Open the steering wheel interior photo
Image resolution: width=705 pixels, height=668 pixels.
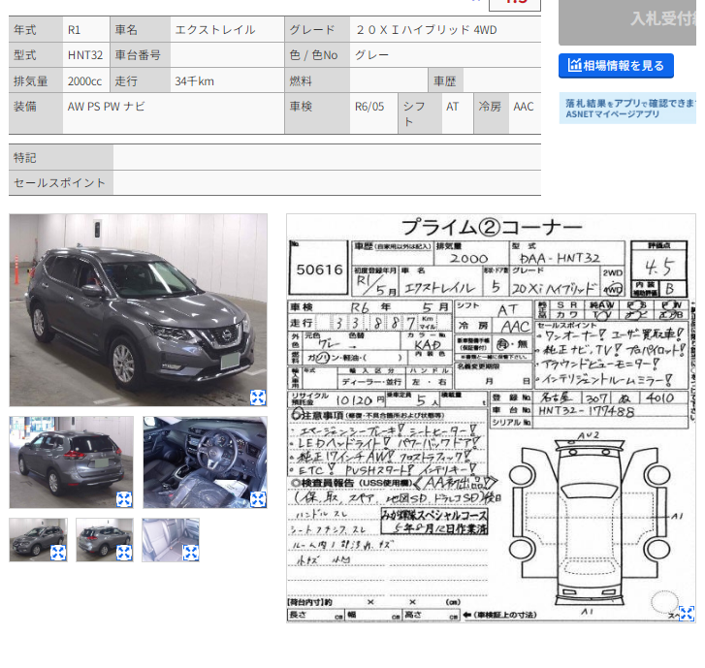coord(205,462)
